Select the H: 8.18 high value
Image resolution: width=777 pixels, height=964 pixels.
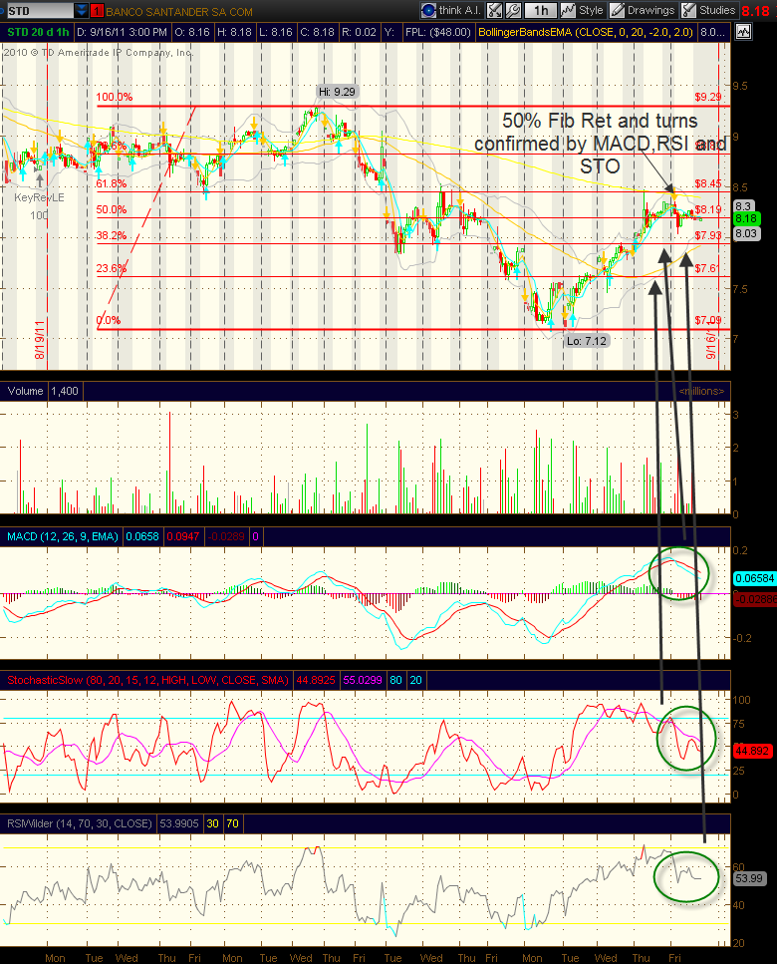pyautogui.click(x=234, y=32)
